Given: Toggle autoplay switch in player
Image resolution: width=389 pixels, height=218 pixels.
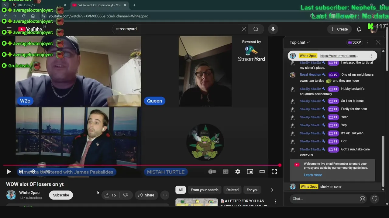Looking at the screenshot, I should tap(212, 172).
